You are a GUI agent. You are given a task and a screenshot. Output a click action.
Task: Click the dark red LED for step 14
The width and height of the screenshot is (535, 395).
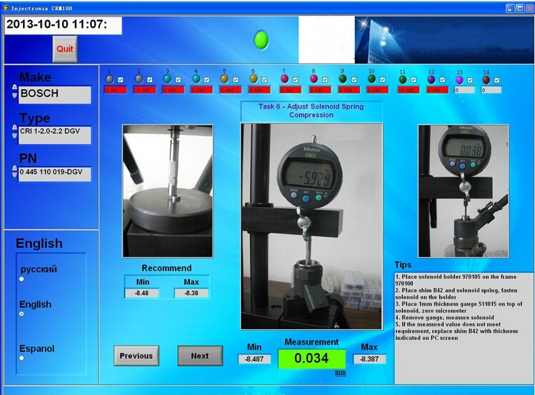(x=486, y=80)
